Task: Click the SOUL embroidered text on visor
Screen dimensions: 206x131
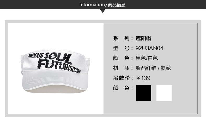Action: pos(57,58)
